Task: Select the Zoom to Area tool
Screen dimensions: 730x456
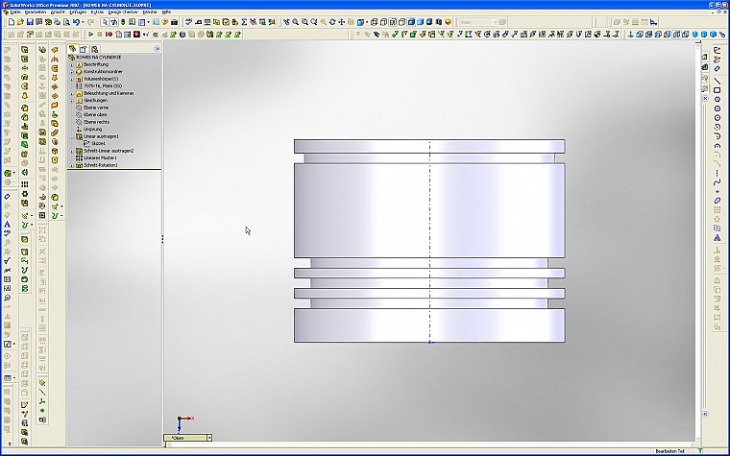Action: pyautogui.click(x=304, y=22)
